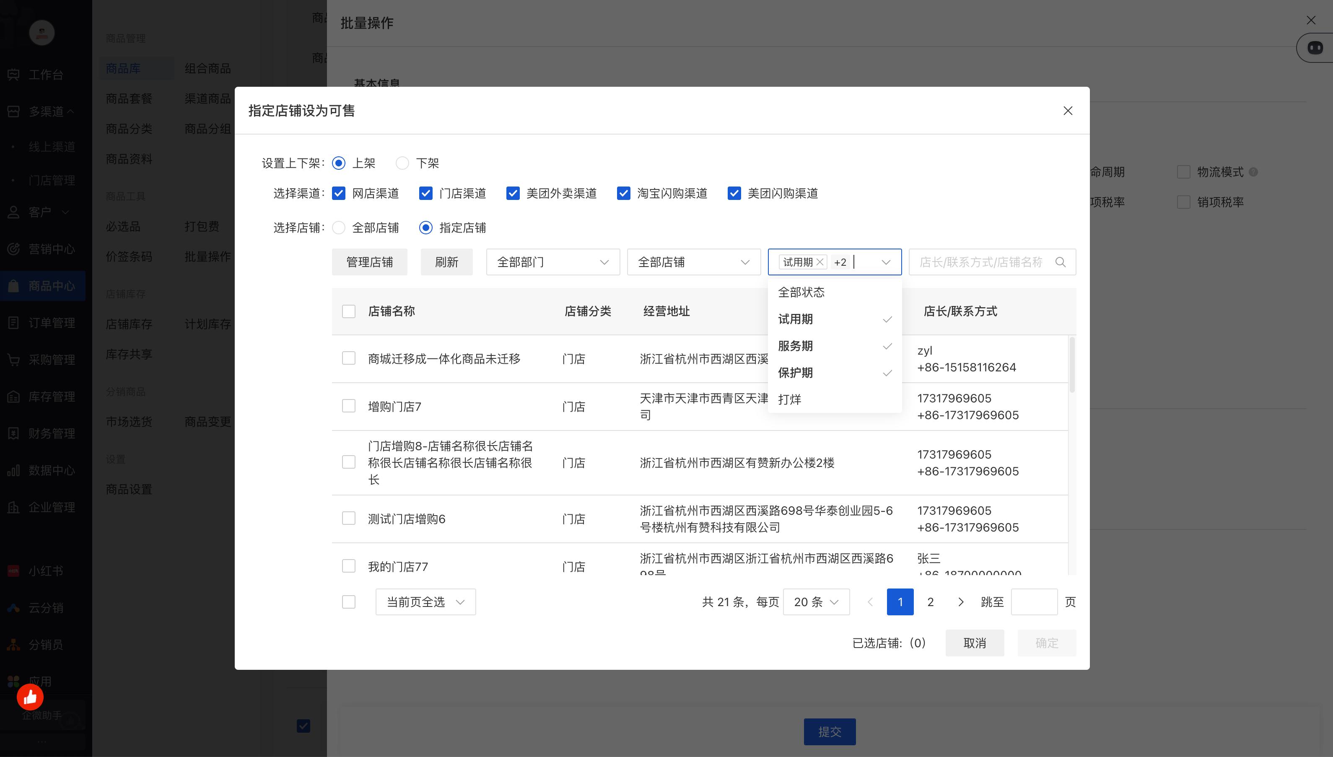Collapse the store status dropdown arrow
Screen dimensions: 1333x757
pos(887,262)
